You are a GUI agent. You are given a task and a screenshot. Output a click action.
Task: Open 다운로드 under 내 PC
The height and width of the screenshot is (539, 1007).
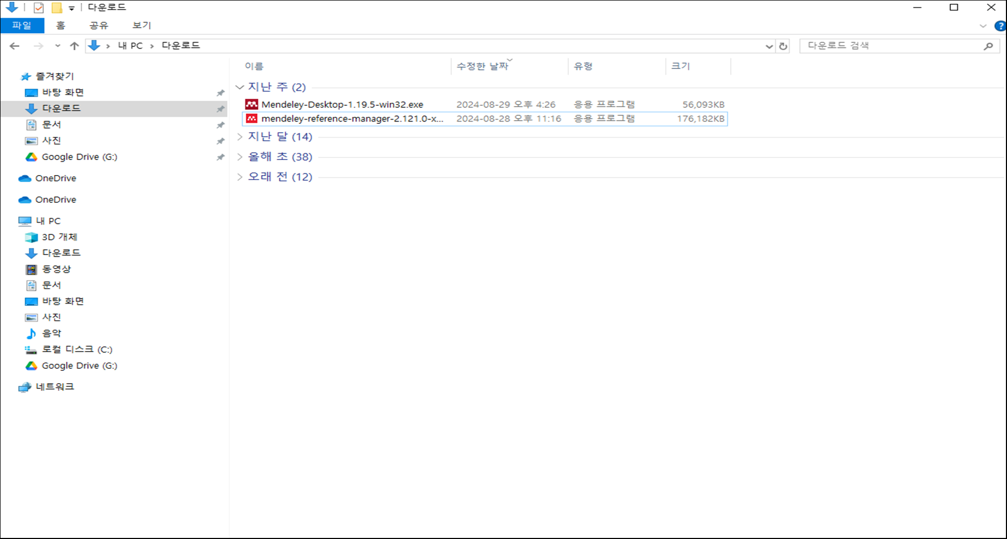pyautogui.click(x=61, y=252)
